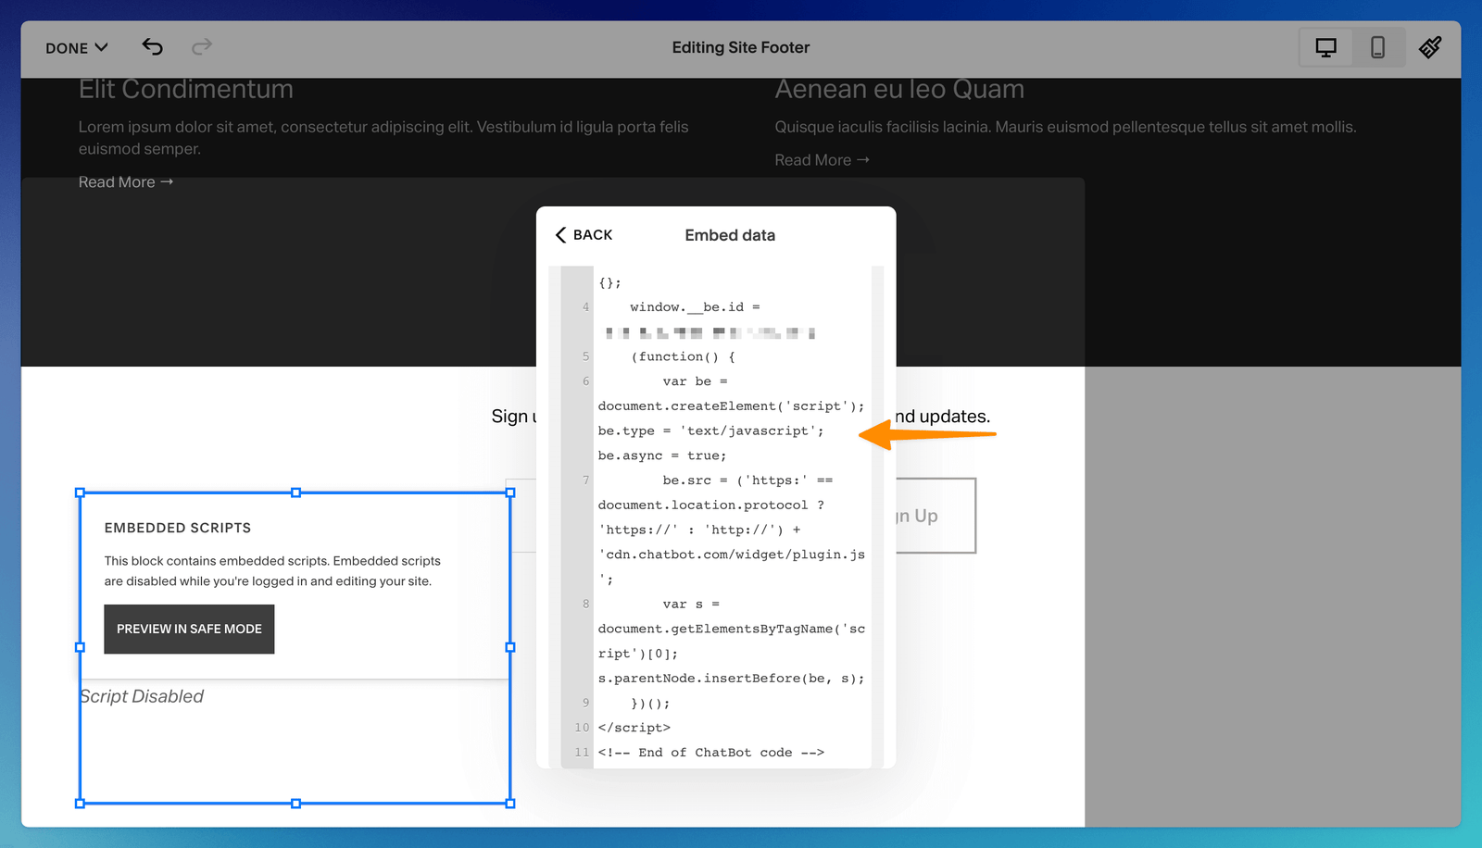The width and height of the screenshot is (1482, 848).
Task: Click bottom-middle resize handle of scripts block
Action: coord(295,804)
